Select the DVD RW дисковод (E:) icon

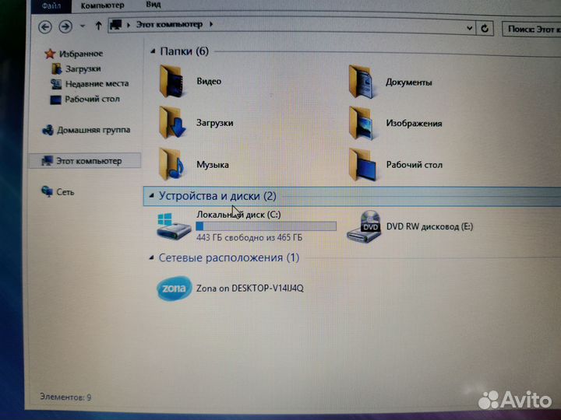[364, 226]
